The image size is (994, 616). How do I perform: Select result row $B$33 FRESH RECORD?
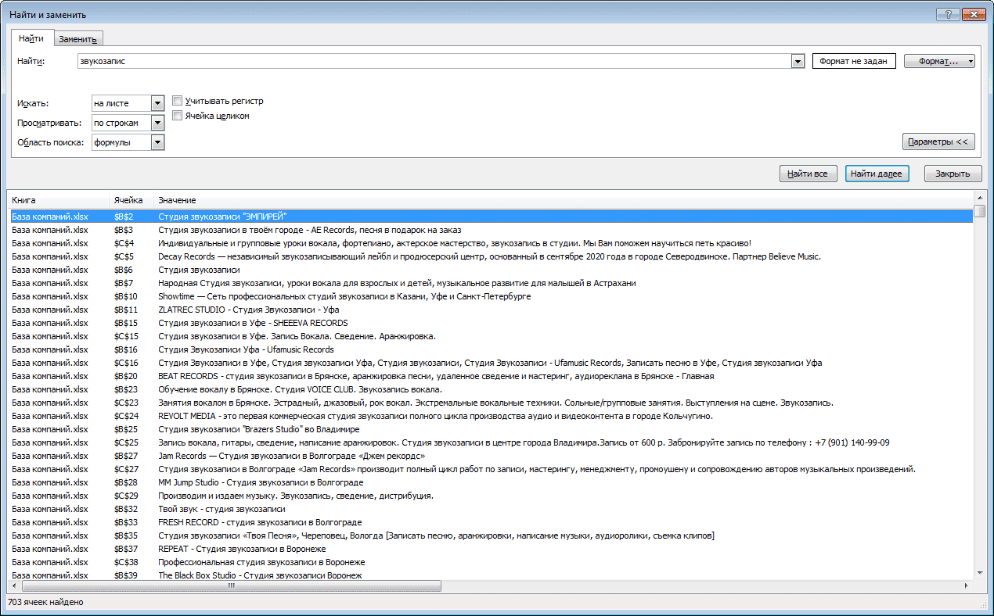pos(491,522)
